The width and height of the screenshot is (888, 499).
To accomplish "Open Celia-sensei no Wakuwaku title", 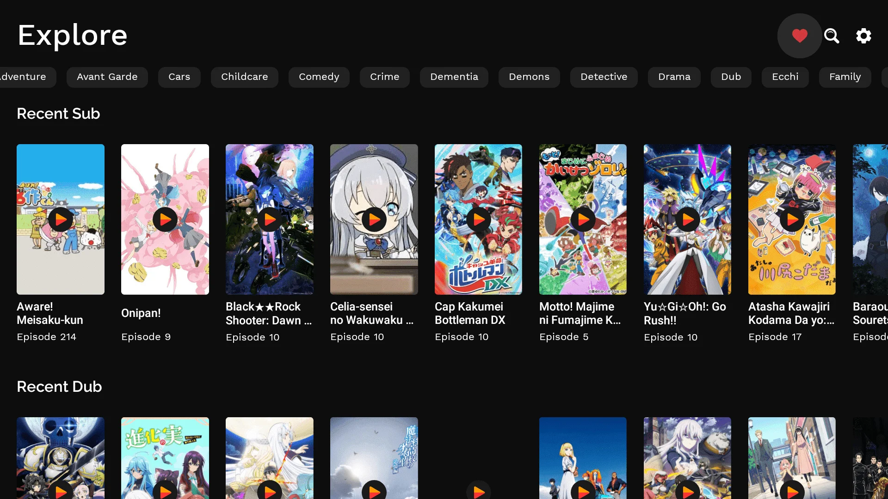I will pyautogui.click(x=372, y=313).
